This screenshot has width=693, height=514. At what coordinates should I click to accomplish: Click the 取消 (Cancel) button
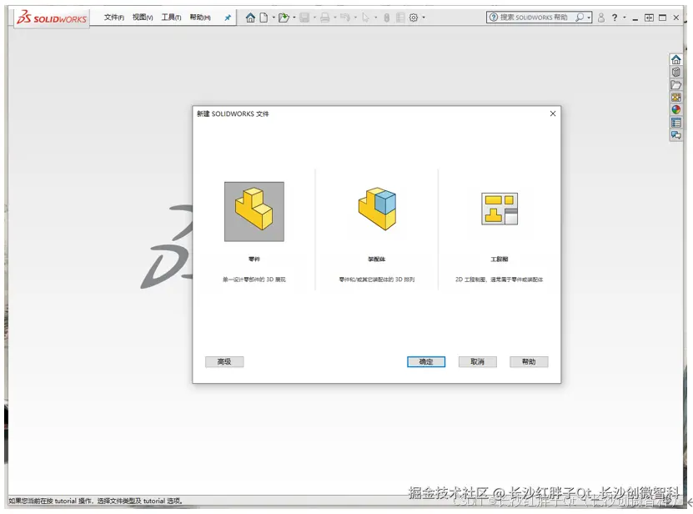(477, 362)
